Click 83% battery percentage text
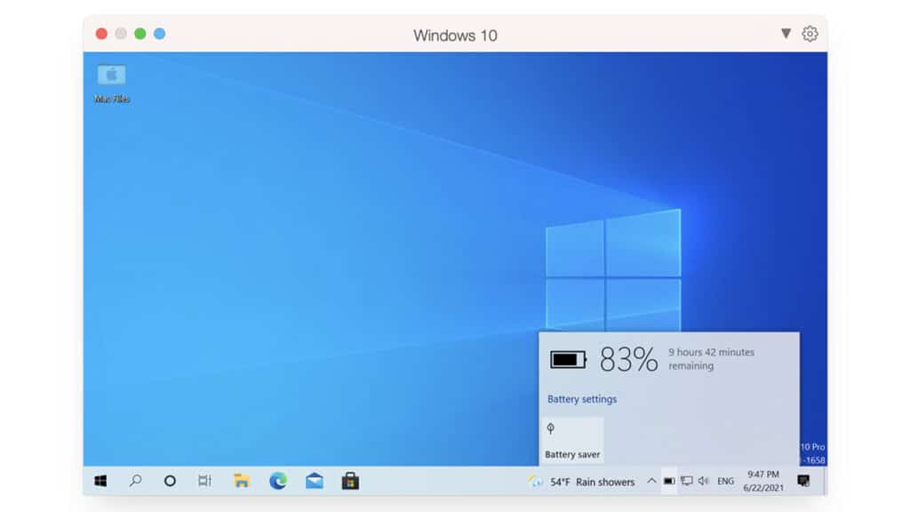The image size is (910, 512). pyautogui.click(x=628, y=359)
